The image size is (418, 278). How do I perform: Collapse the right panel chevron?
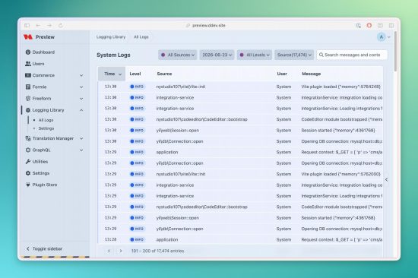click(x=387, y=180)
